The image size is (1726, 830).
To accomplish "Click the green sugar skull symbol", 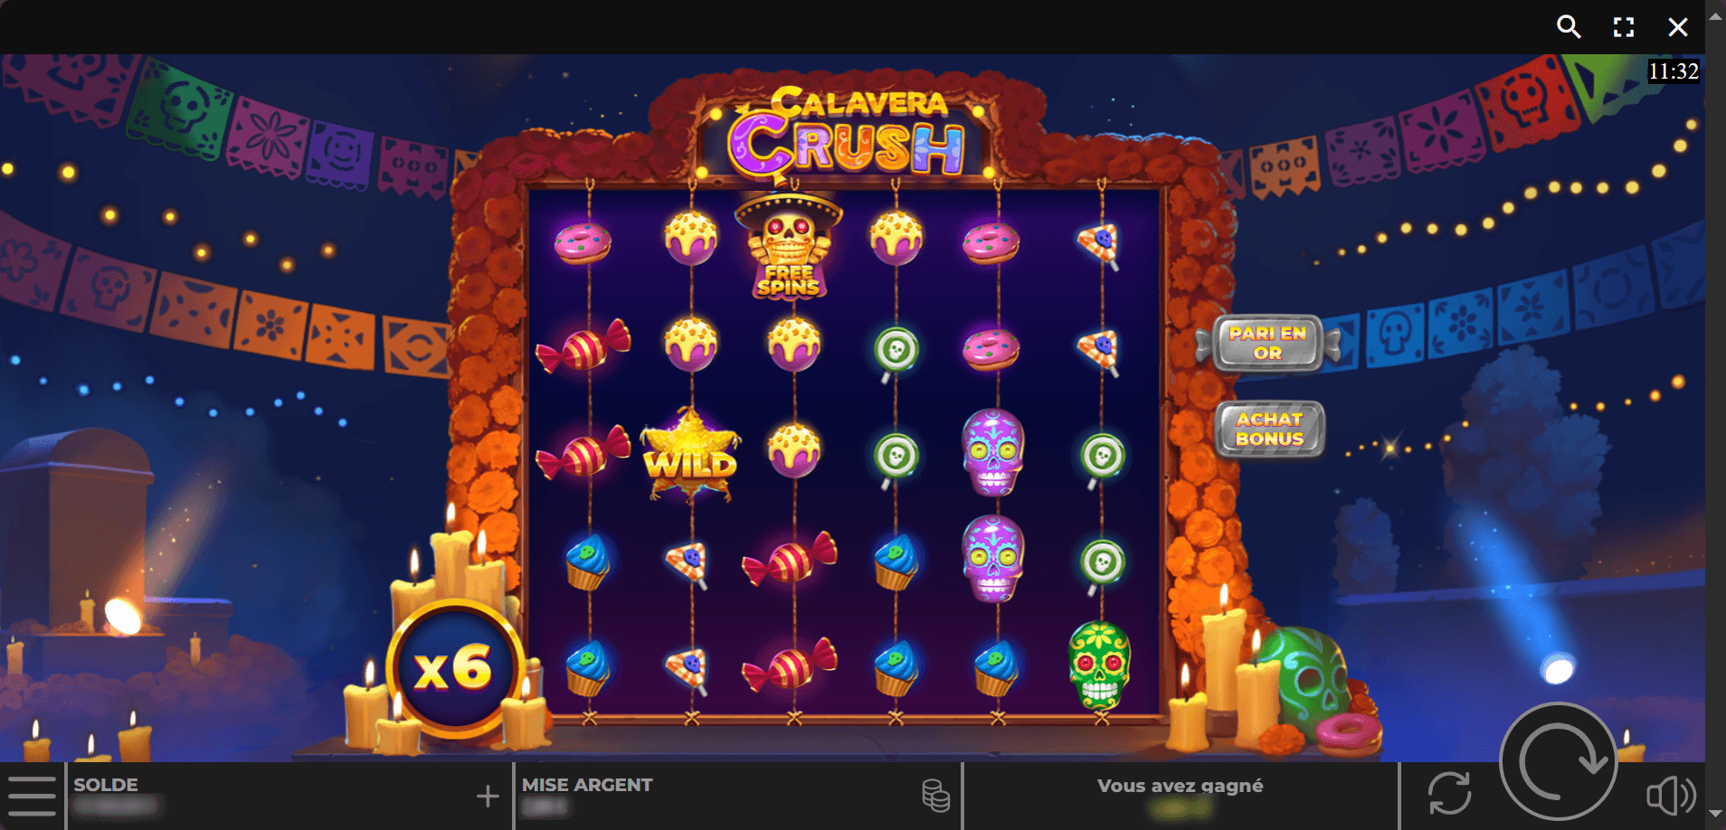I will point(1100,665).
